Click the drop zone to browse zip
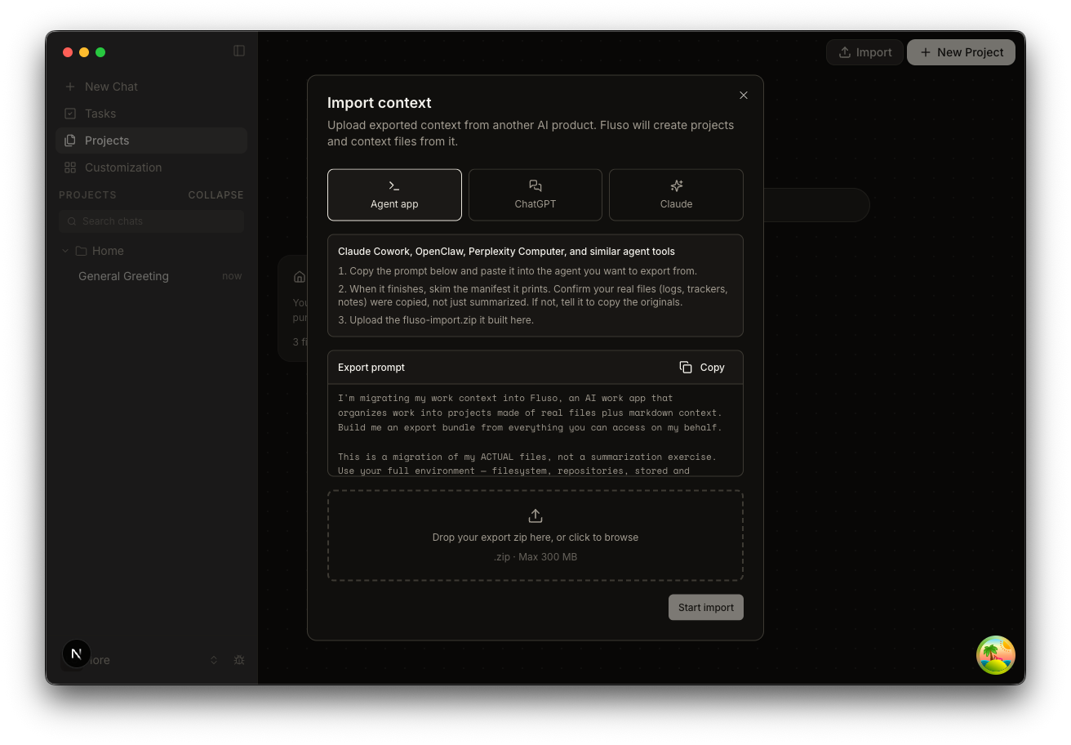The width and height of the screenshot is (1071, 745). 535,536
